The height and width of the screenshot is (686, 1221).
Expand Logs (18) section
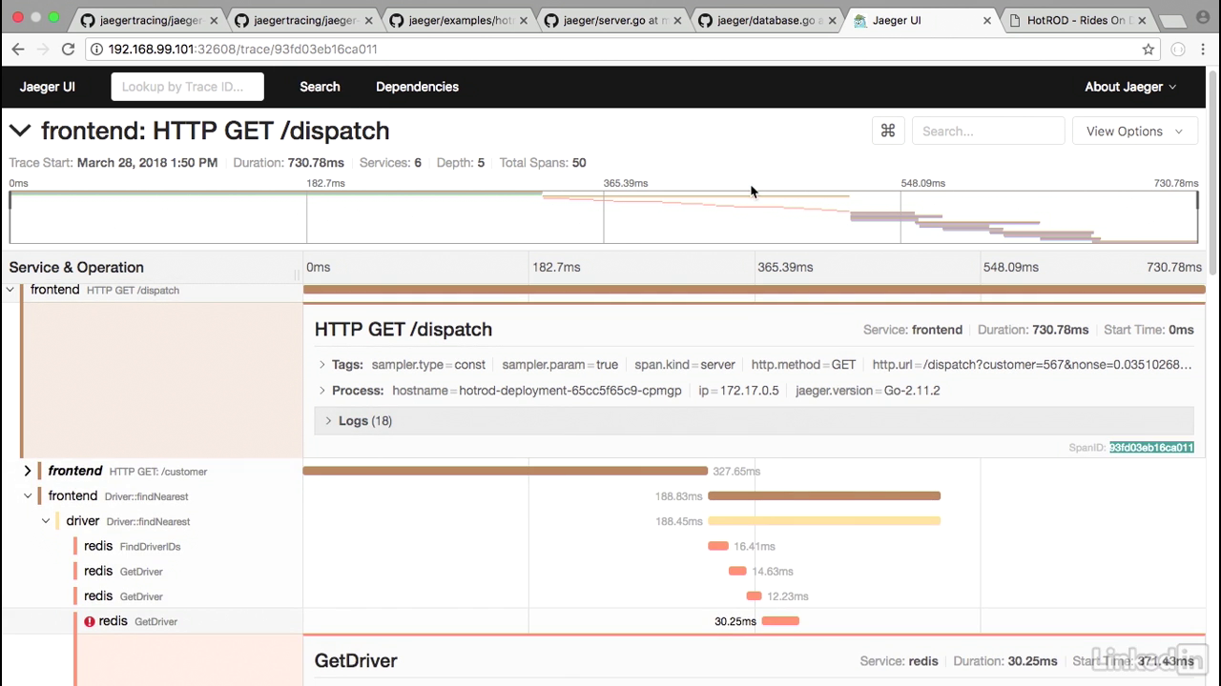pos(754,421)
